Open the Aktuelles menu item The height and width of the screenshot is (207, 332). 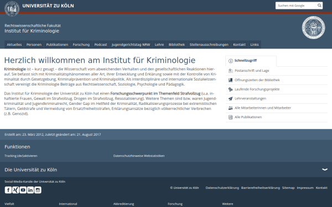click(x=14, y=45)
